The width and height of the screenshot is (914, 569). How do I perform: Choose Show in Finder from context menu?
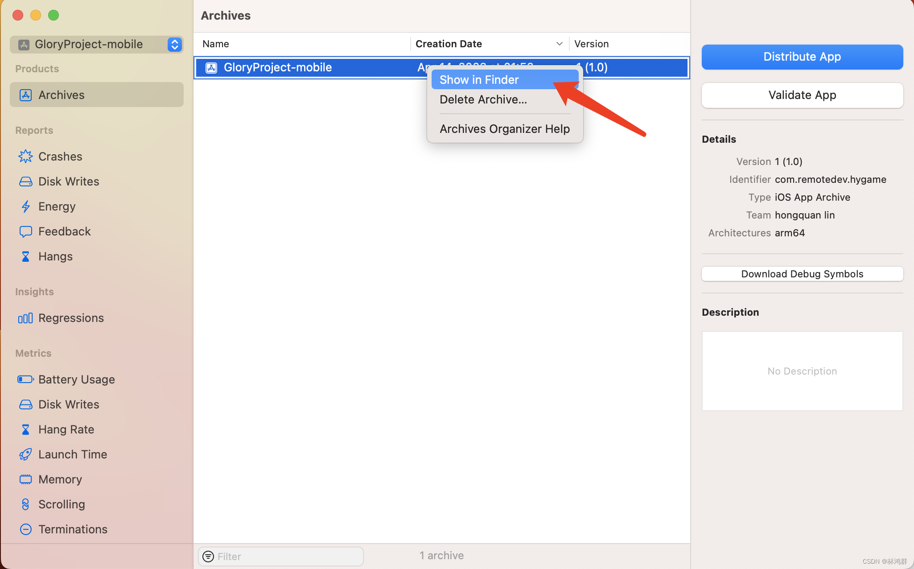pyautogui.click(x=505, y=80)
